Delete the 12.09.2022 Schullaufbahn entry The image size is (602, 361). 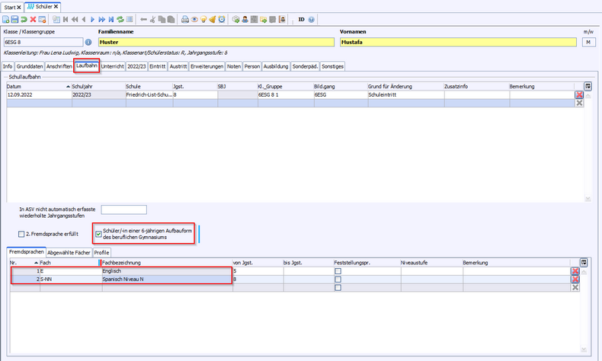[x=579, y=95]
